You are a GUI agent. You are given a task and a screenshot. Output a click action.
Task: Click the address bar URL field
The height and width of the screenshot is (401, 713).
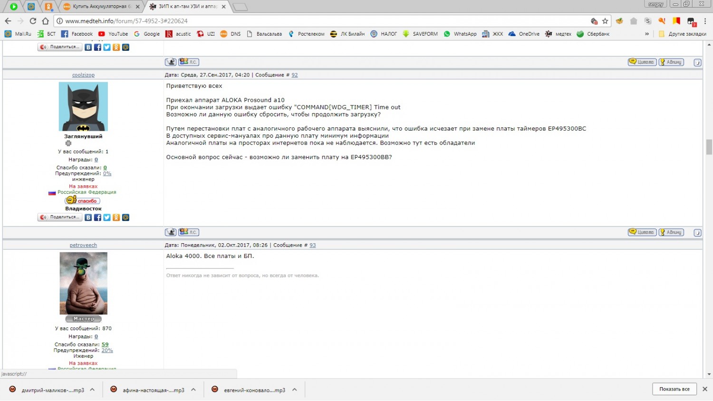[x=323, y=21]
